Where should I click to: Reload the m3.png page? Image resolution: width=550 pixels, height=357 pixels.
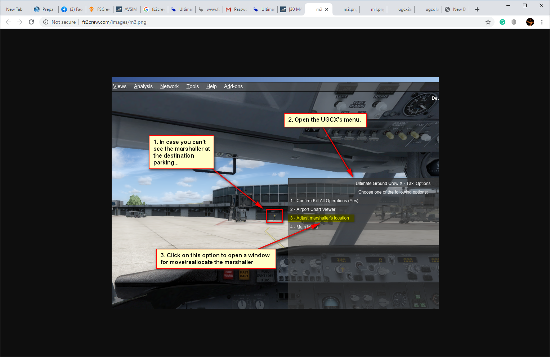tap(31, 22)
